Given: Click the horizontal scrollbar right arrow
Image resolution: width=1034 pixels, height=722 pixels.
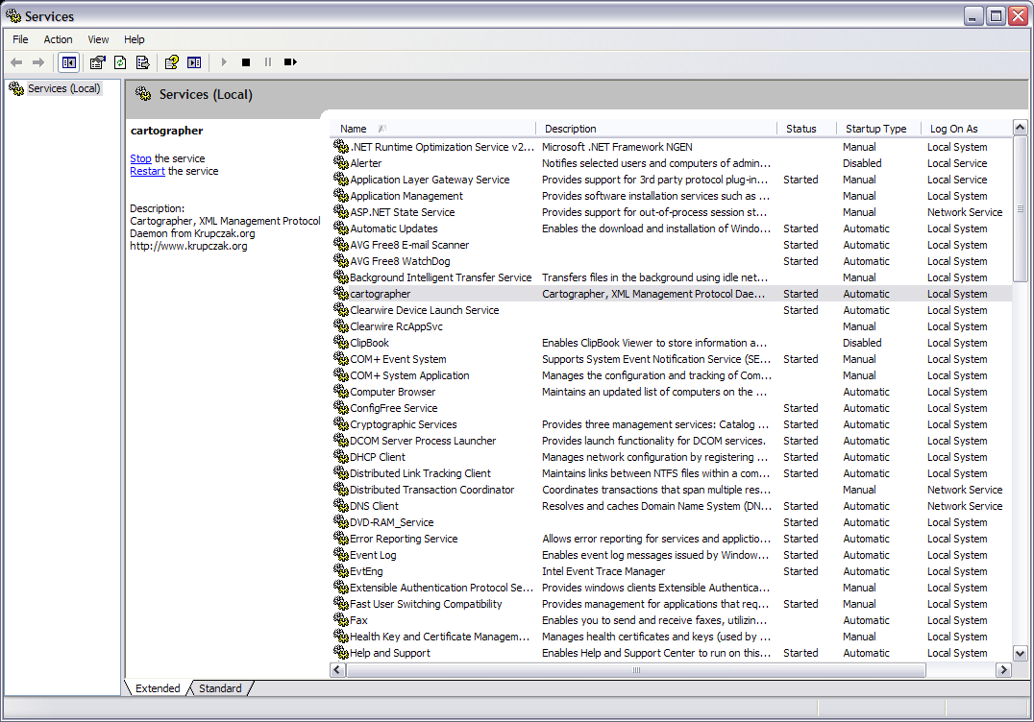Looking at the screenshot, I should tap(1004, 670).
